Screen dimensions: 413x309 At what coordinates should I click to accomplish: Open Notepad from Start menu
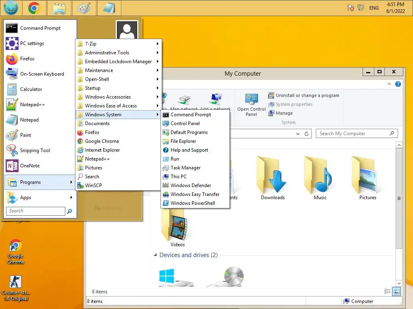pos(40,120)
